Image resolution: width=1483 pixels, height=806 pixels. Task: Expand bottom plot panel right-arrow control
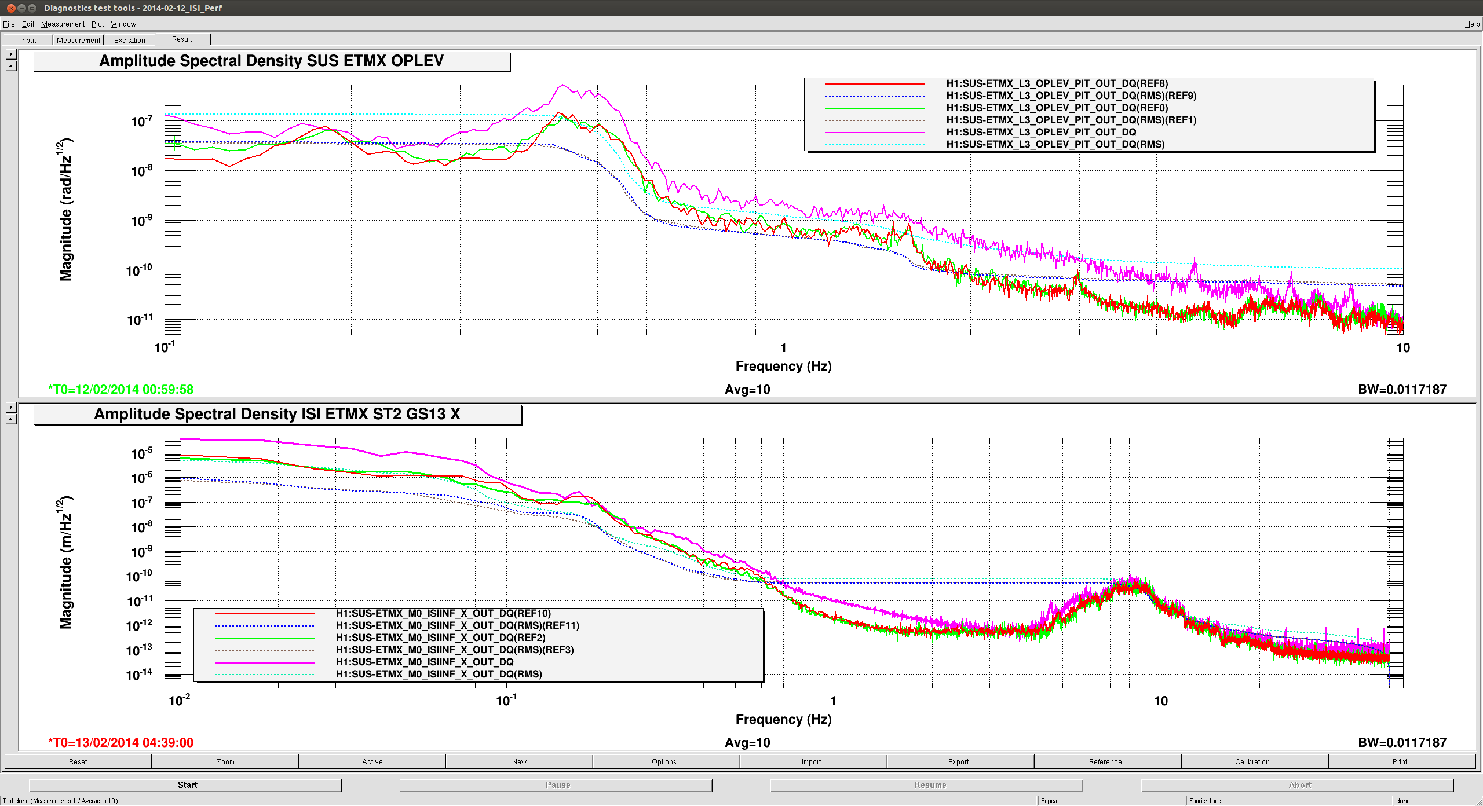[x=11, y=407]
